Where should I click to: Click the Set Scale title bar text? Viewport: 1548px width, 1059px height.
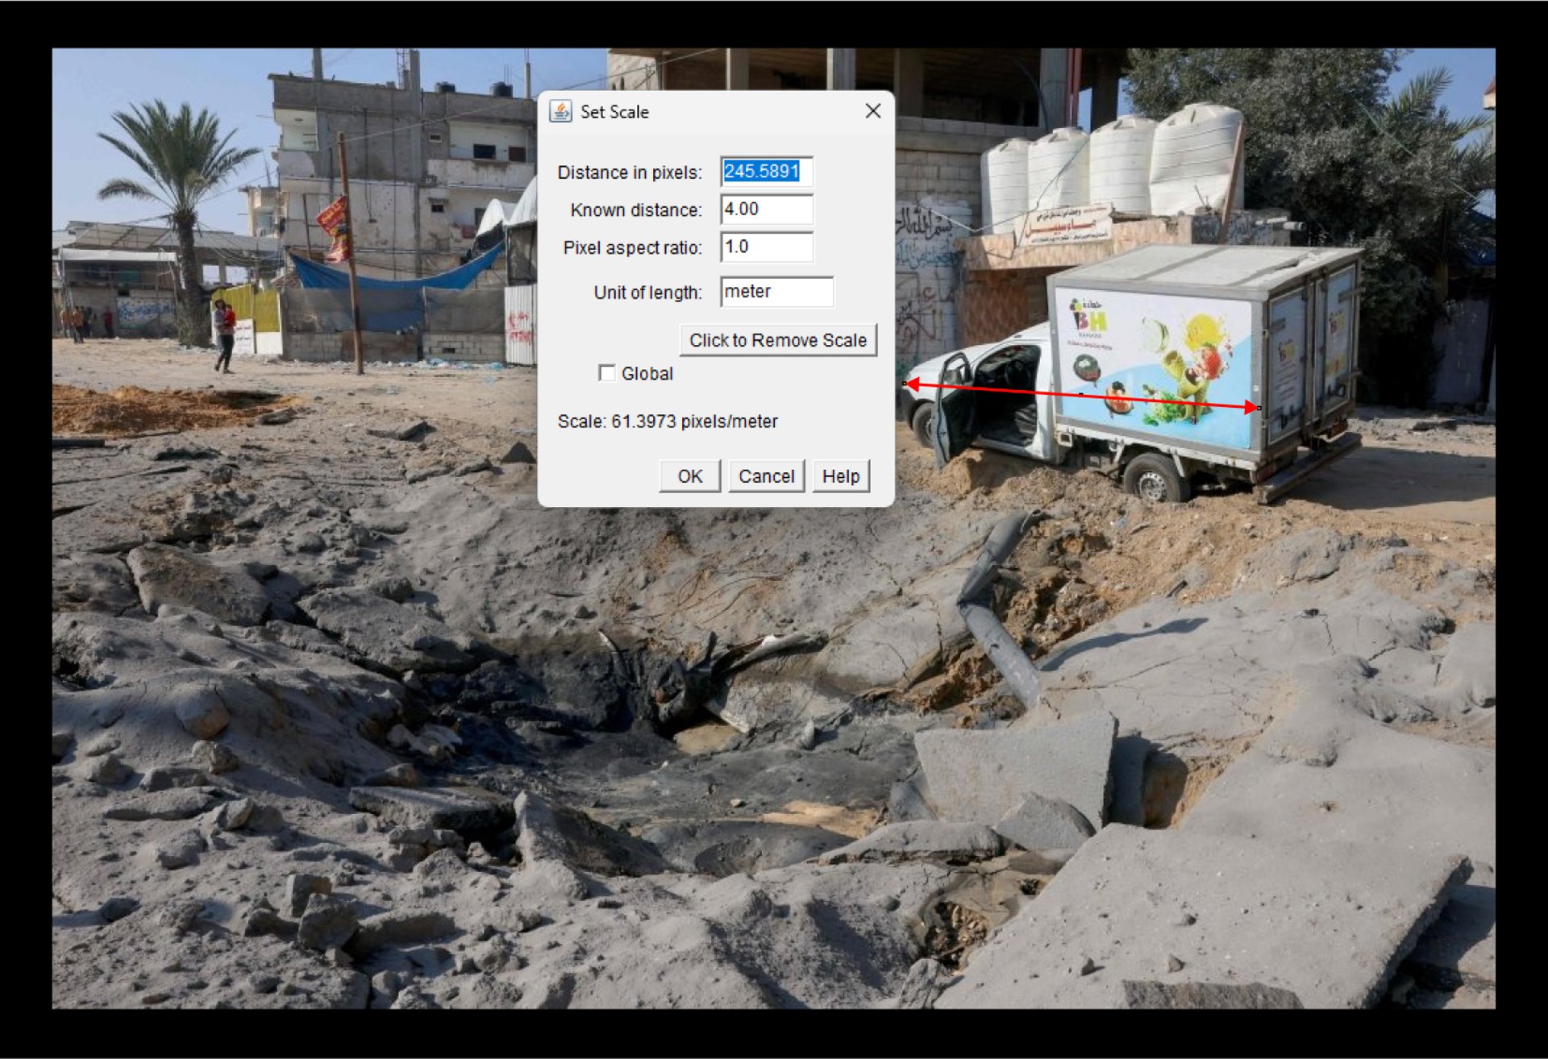(x=614, y=112)
